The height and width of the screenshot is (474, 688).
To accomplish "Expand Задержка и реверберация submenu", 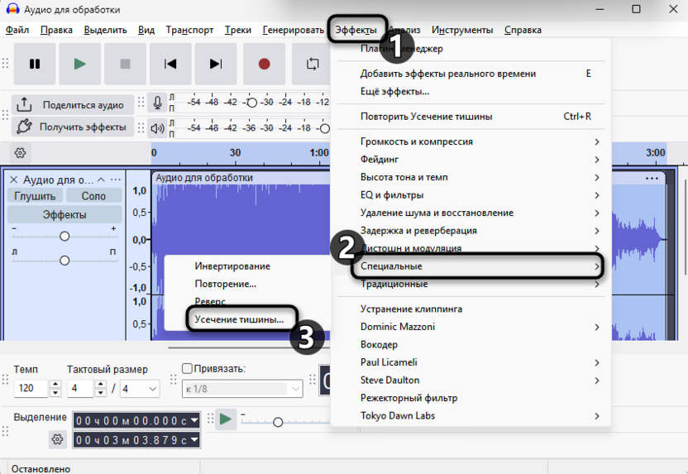I will coord(471,231).
